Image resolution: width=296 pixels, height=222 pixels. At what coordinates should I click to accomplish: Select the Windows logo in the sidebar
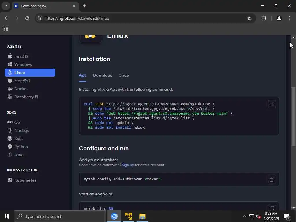pyautogui.click(x=10, y=64)
